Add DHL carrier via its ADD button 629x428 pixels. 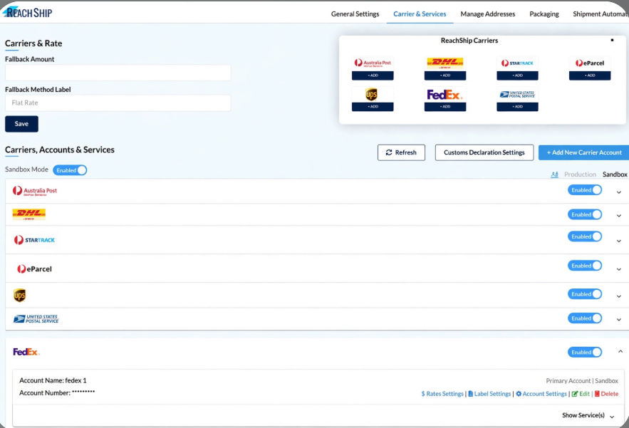tap(445, 75)
